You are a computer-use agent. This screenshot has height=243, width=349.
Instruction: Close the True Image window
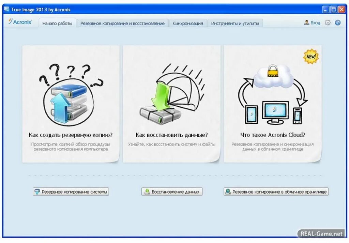coord(342,10)
